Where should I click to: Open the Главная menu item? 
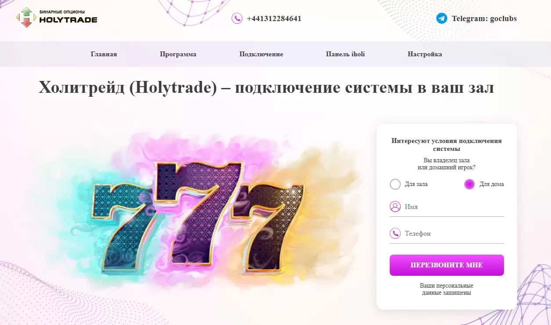(104, 54)
